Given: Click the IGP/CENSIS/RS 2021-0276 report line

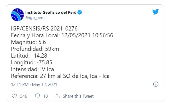Looking at the screenshot, I should pyautogui.click(x=44, y=28).
